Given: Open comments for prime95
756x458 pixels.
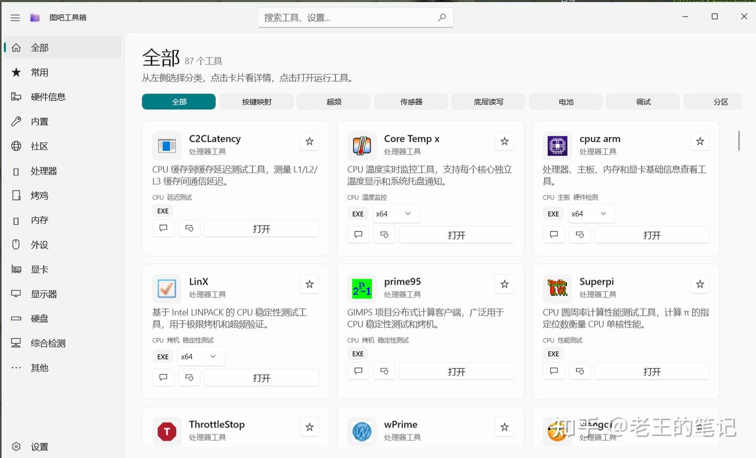Looking at the screenshot, I should 359,371.
